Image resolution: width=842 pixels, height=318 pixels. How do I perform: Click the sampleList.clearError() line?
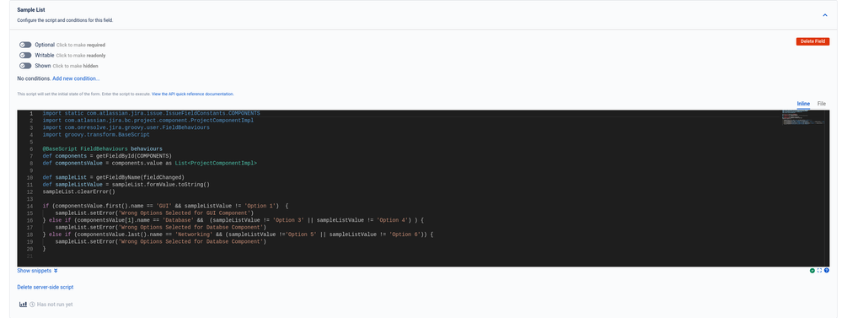79,191
